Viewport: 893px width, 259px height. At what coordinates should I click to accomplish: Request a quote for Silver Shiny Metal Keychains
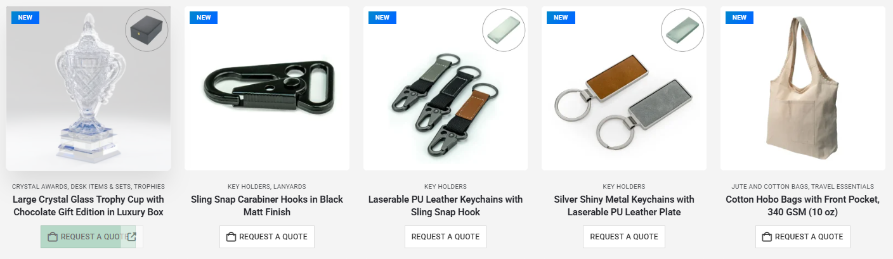[x=624, y=237]
